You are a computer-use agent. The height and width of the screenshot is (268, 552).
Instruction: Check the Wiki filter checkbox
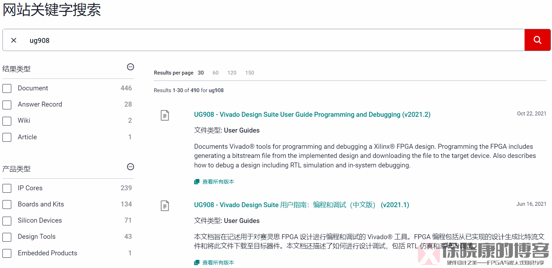(7, 121)
